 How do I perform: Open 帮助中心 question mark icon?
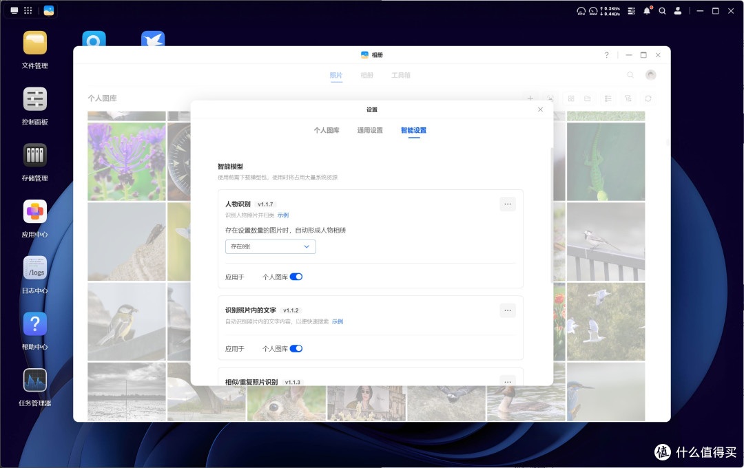[x=34, y=324]
